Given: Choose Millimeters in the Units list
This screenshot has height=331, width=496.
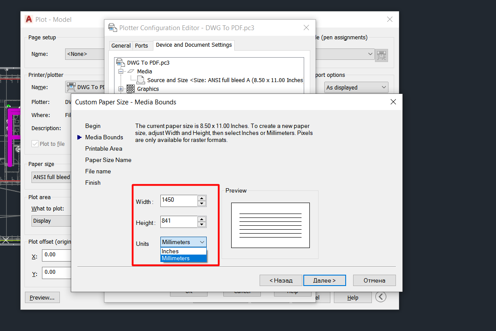Looking at the screenshot, I should coord(184,258).
